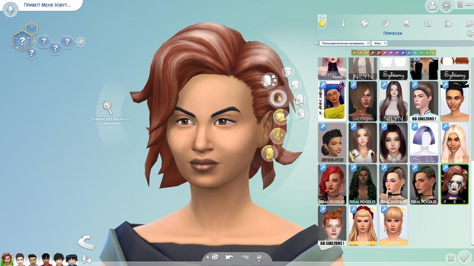Click the add new Sim icon
The height and width of the screenshot is (266, 474).
(86, 260)
